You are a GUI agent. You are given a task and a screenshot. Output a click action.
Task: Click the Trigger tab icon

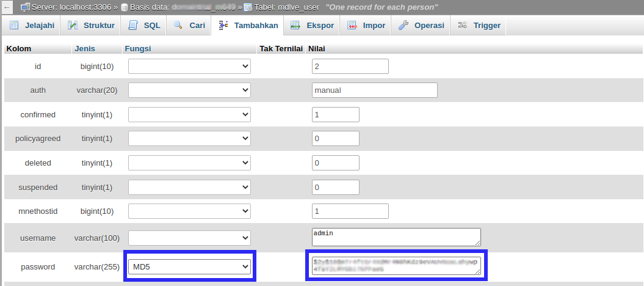pos(463,26)
